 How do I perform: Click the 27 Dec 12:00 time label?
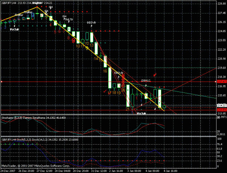pyautogui.click(x=45, y=171)
